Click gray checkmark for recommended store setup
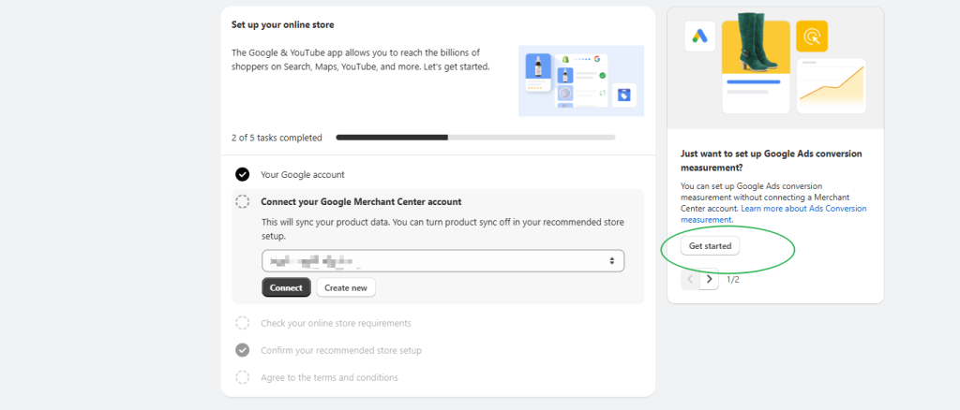 [x=243, y=350]
